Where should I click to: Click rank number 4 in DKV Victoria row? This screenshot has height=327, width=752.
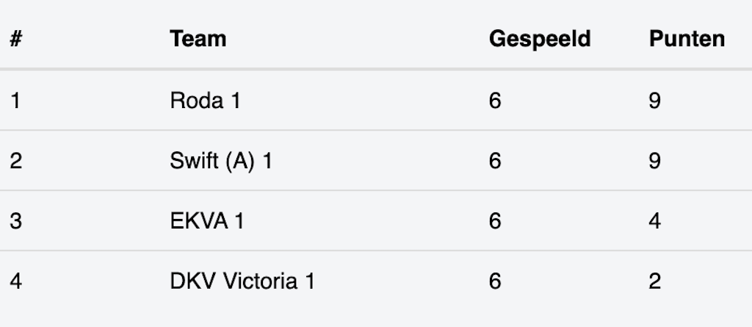[x=15, y=281]
